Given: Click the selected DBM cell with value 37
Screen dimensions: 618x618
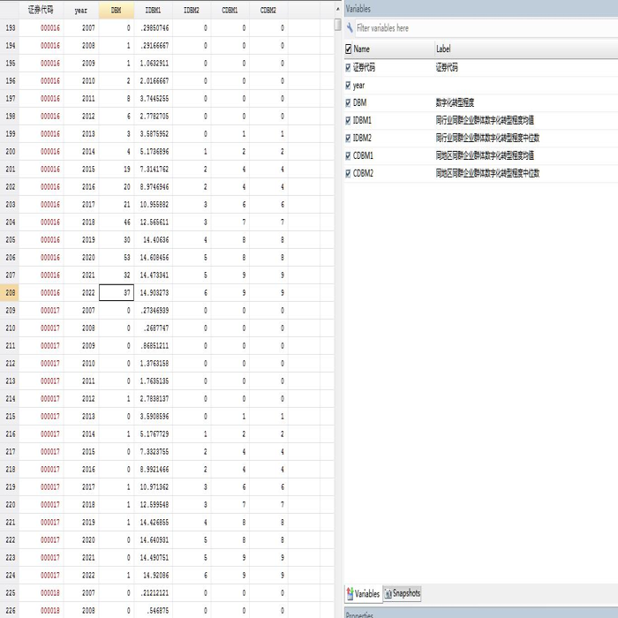Looking at the screenshot, I should 117,292.
